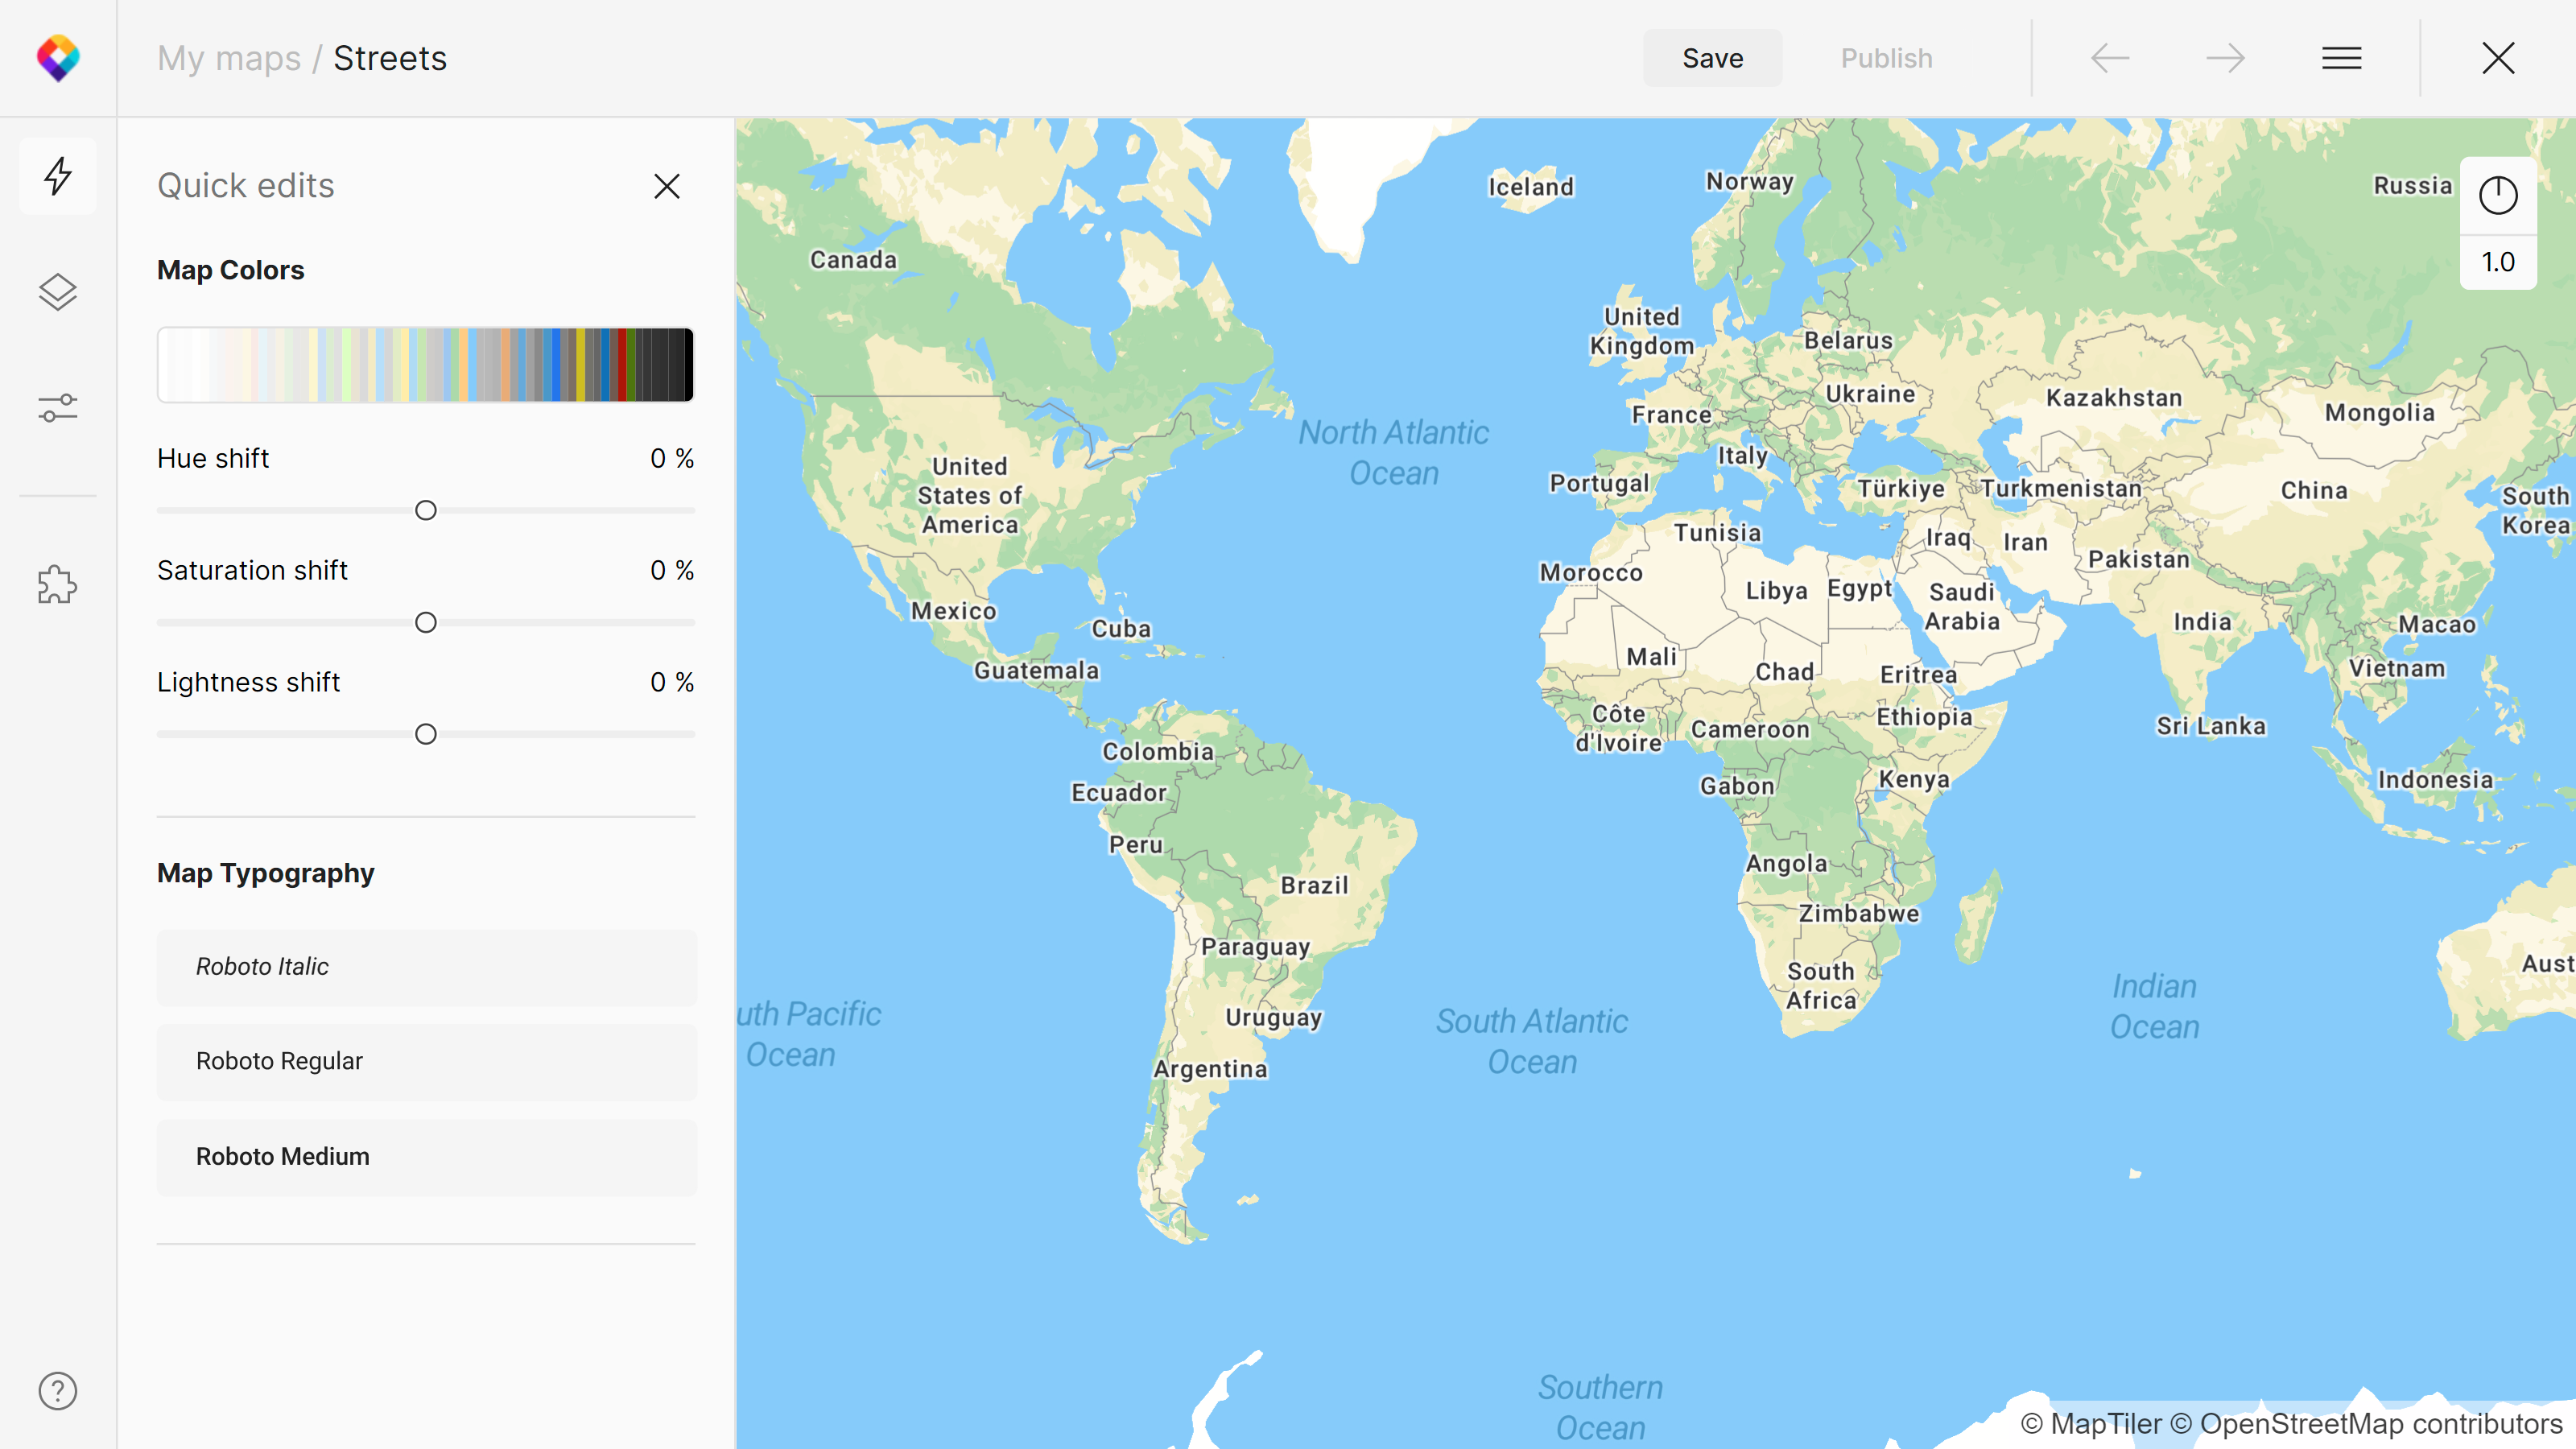The width and height of the screenshot is (2576, 1449).
Task: Click the redo right arrow
Action: click(2225, 58)
